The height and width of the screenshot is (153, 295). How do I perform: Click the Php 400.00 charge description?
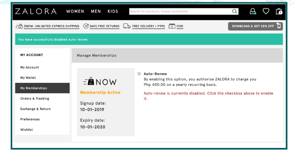tap(200, 82)
